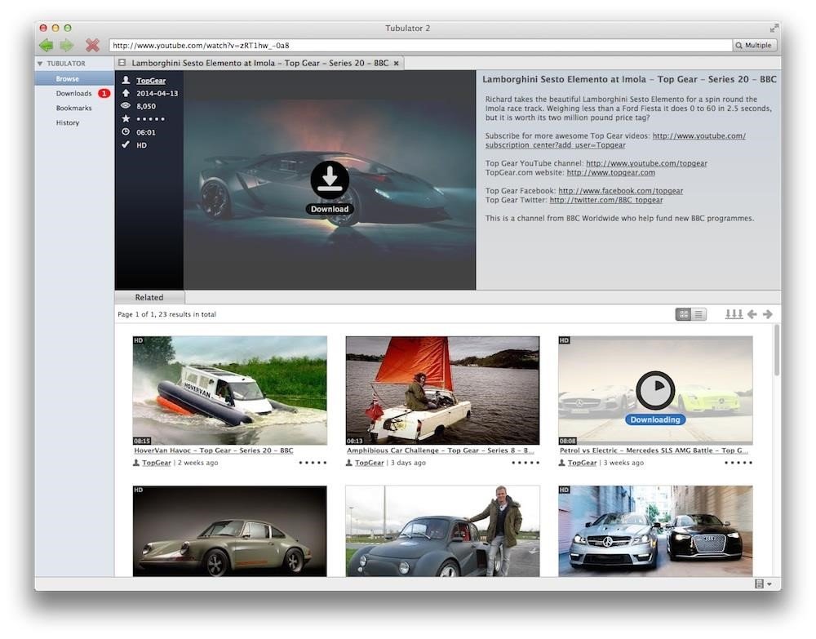816x639 pixels.
Task: Select the Lamborghini Sesto Elemento tab
Action: (x=259, y=63)
